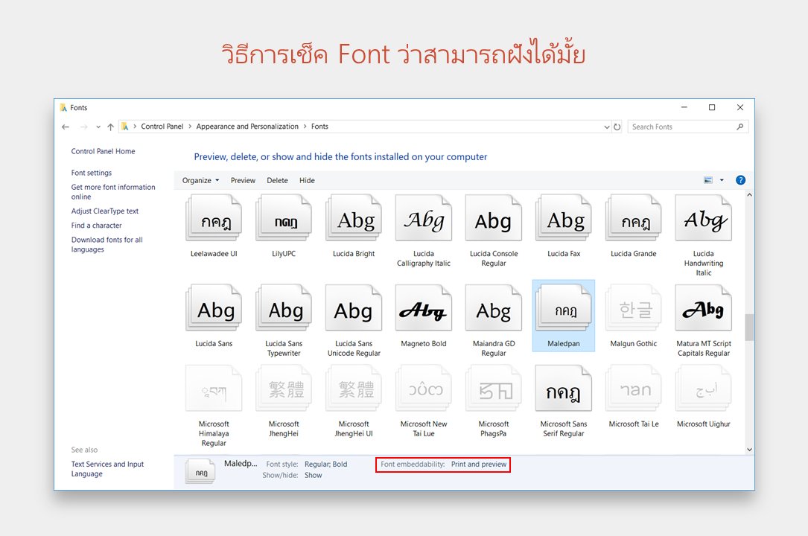Expand the view options dropdown arrow
808x536 pixels.
(x=723, y=179)
